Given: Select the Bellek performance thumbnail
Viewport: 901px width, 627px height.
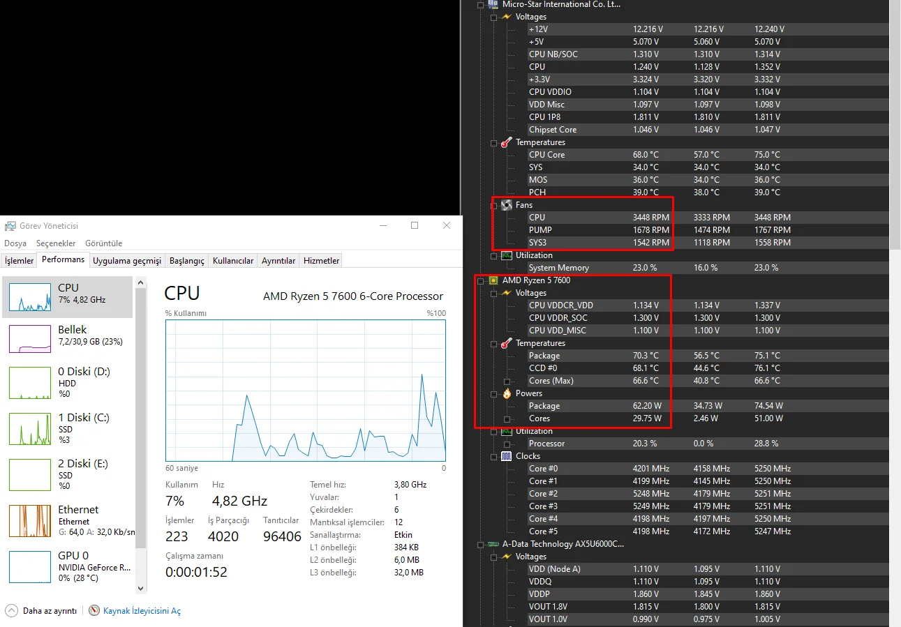Looking at the screenshot, I should (67, 339).
